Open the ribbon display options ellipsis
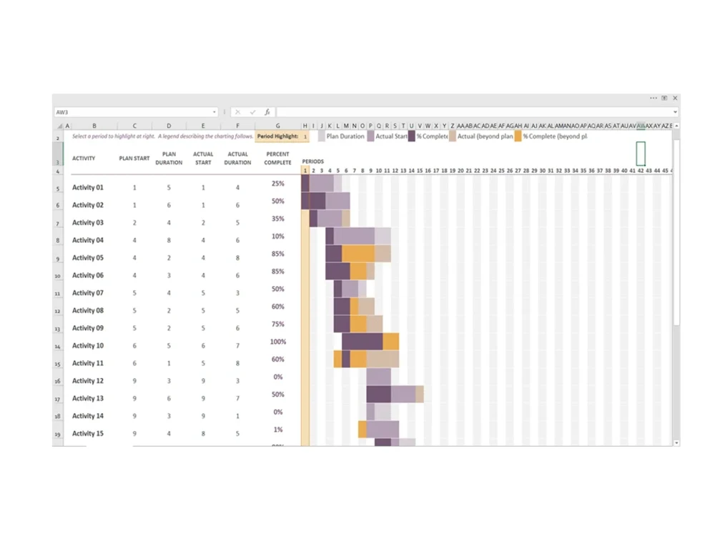715x536 pixels. [653, 98]
